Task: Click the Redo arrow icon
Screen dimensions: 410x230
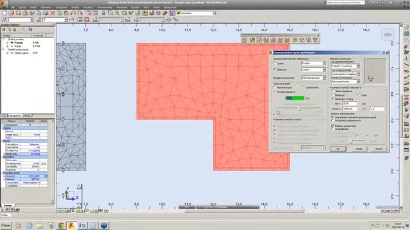Action: (79, 13)
